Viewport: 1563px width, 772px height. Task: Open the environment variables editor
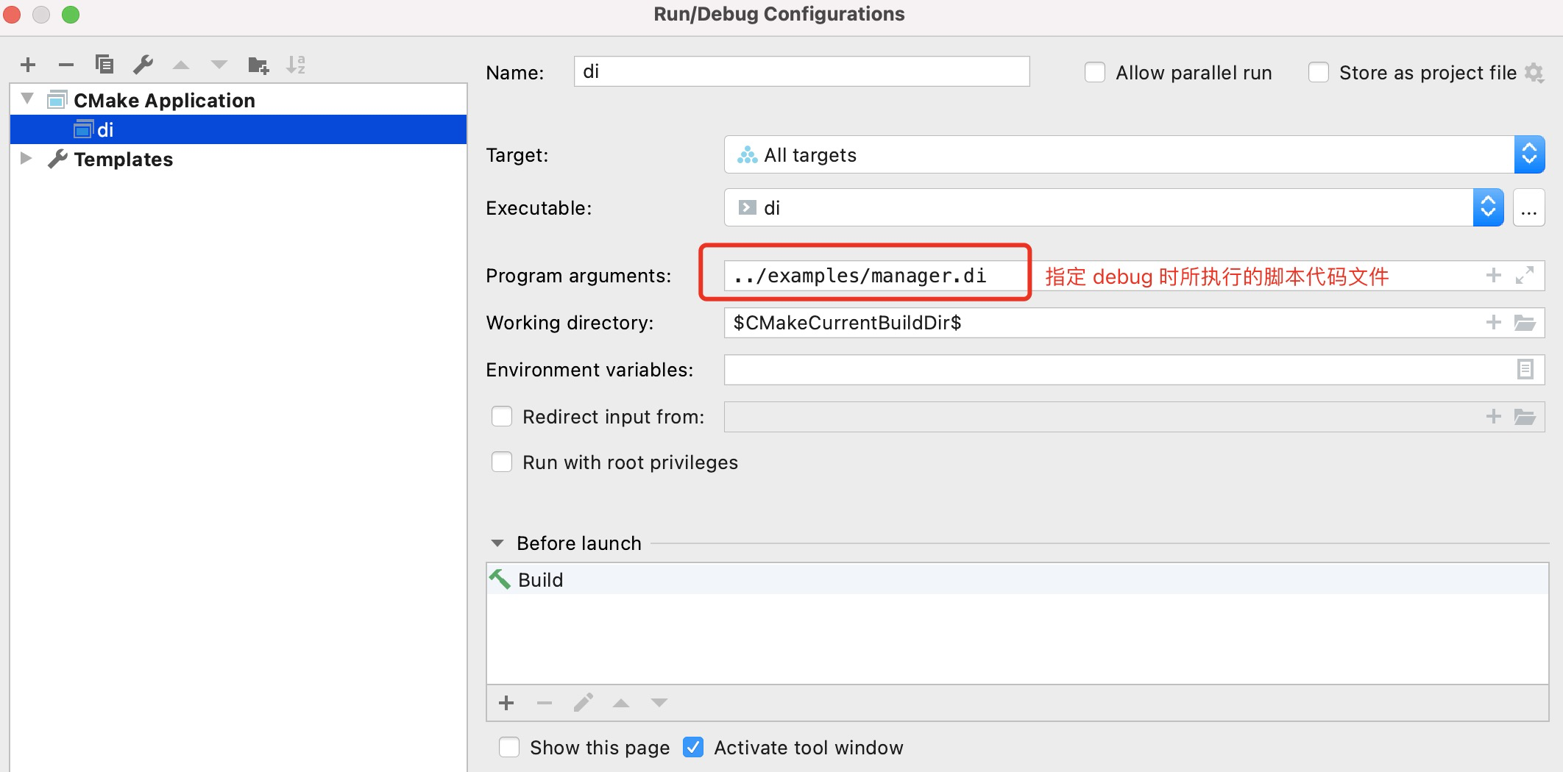1525,369
